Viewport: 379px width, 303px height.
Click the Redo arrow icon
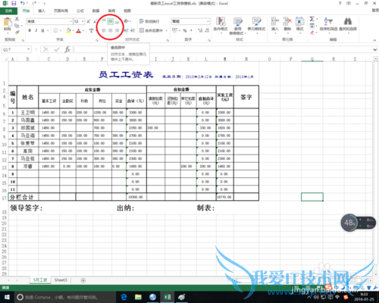tap(34, 3)
